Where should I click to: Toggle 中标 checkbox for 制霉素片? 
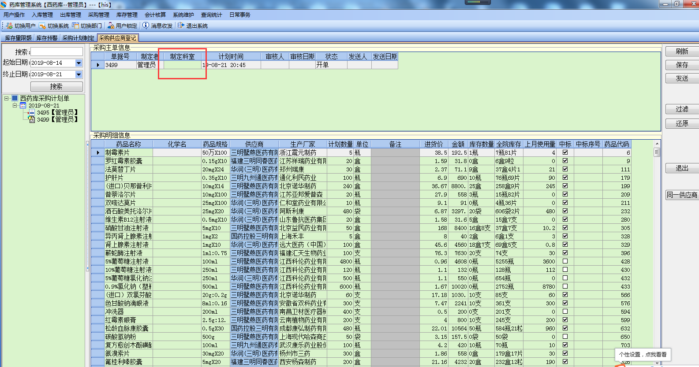pos(565,152)
